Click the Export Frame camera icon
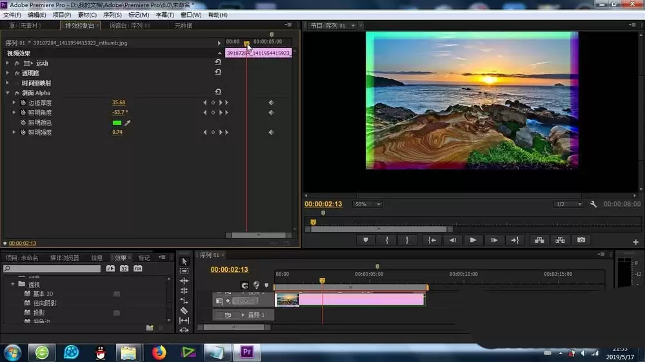The height and width of the screenshot is (362, 645). coord(581,240)
